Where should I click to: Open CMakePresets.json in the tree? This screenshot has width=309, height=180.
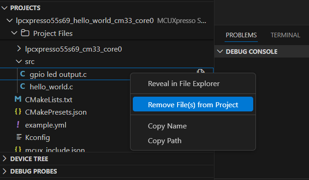(x=56, y=112)
